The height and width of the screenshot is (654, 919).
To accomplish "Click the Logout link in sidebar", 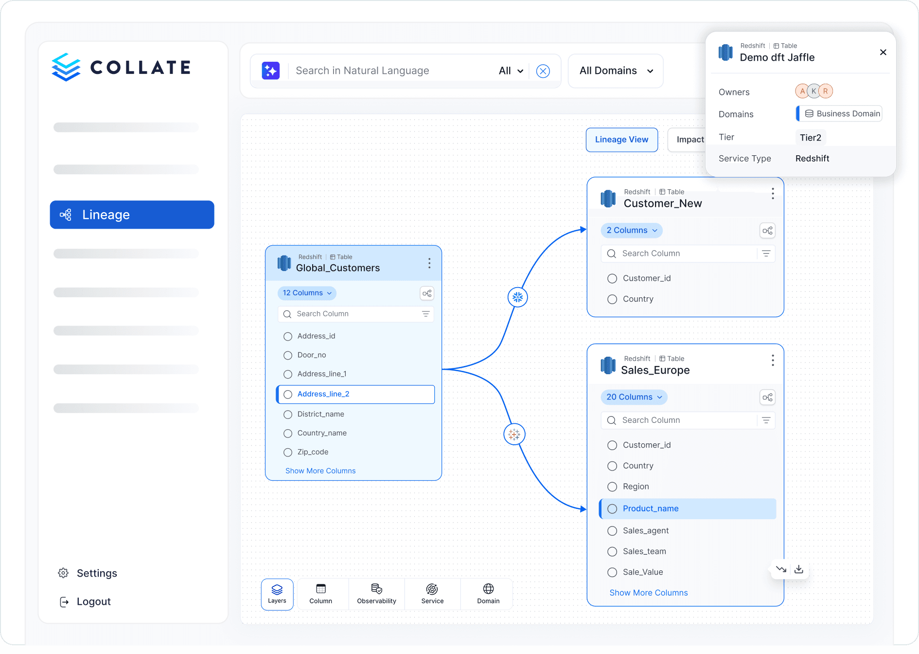I will [93, 602].
